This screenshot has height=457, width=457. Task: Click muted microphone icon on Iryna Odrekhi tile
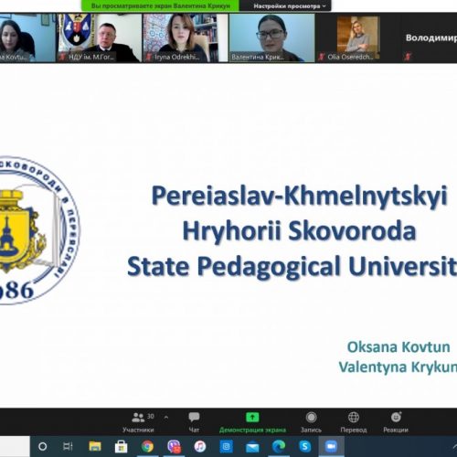coord(148,57)
